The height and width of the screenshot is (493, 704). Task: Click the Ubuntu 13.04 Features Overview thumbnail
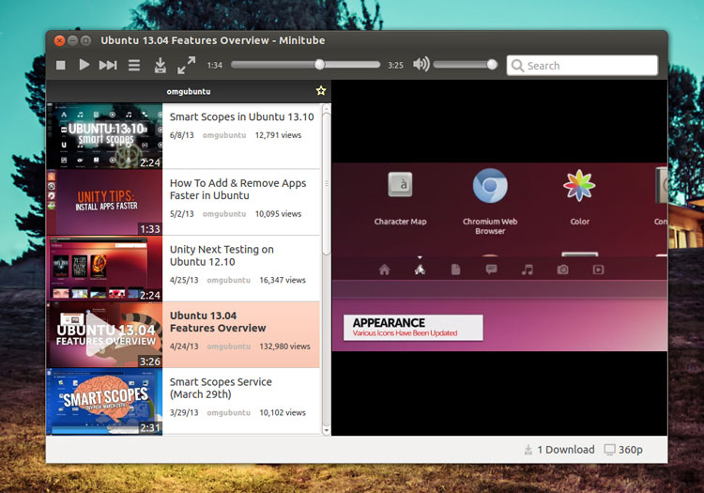tap(104, 334)
